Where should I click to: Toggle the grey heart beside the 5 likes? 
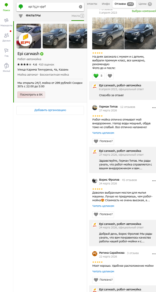pos(110,76)
